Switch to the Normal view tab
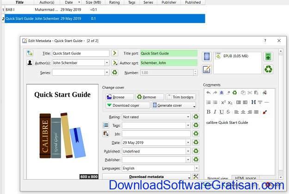The image size is (289, 194). click(x=218, y=178)
